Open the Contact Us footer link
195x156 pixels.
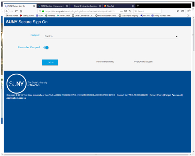tap(122, 95)
